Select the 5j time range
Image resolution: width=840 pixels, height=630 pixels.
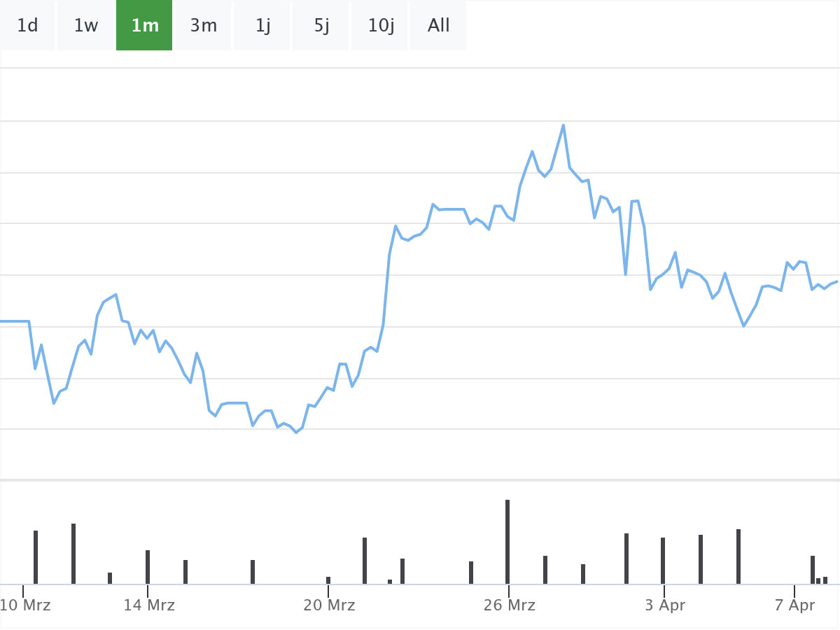321,26
